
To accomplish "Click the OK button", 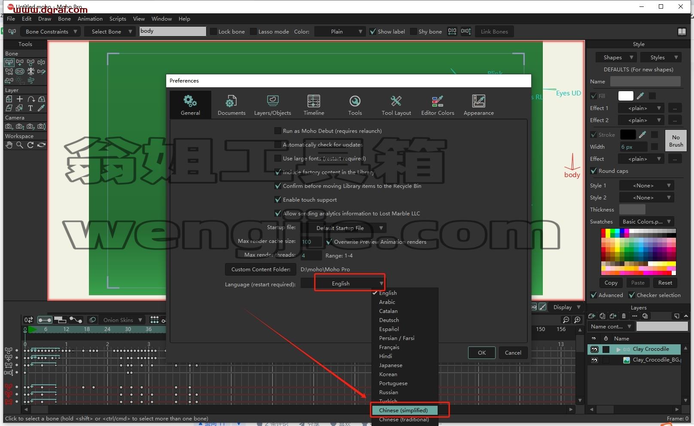I will click(482, 352).
